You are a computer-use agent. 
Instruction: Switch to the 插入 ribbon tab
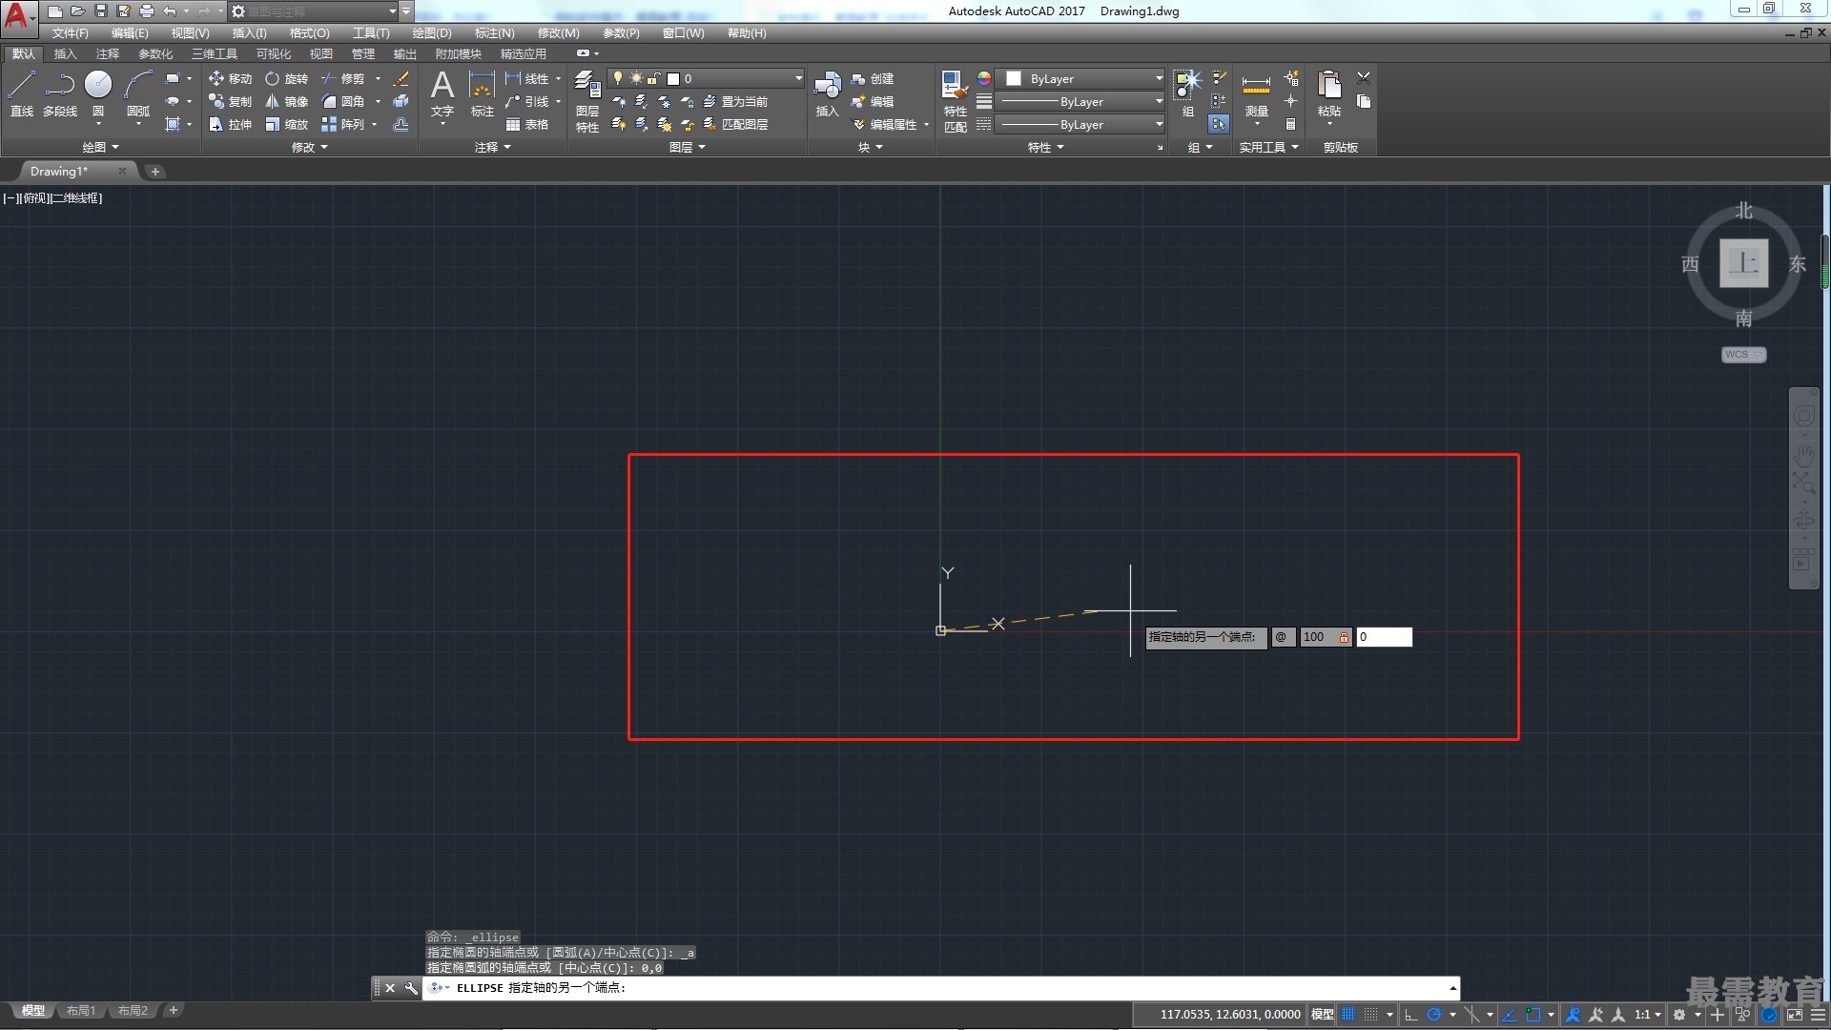pyautogui.click(x=65, y=54)
